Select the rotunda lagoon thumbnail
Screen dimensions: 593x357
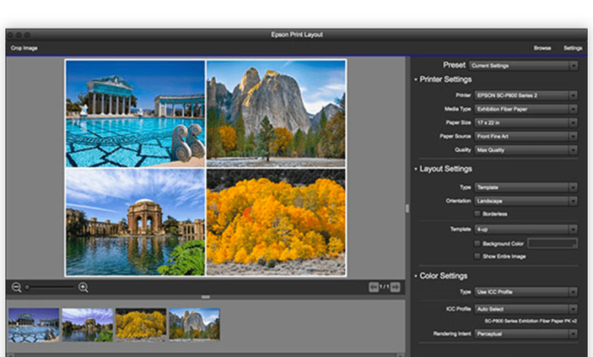pos(87,325)
